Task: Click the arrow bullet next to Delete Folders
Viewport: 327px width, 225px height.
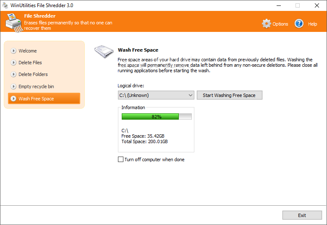Action: (x=13, y=74)
